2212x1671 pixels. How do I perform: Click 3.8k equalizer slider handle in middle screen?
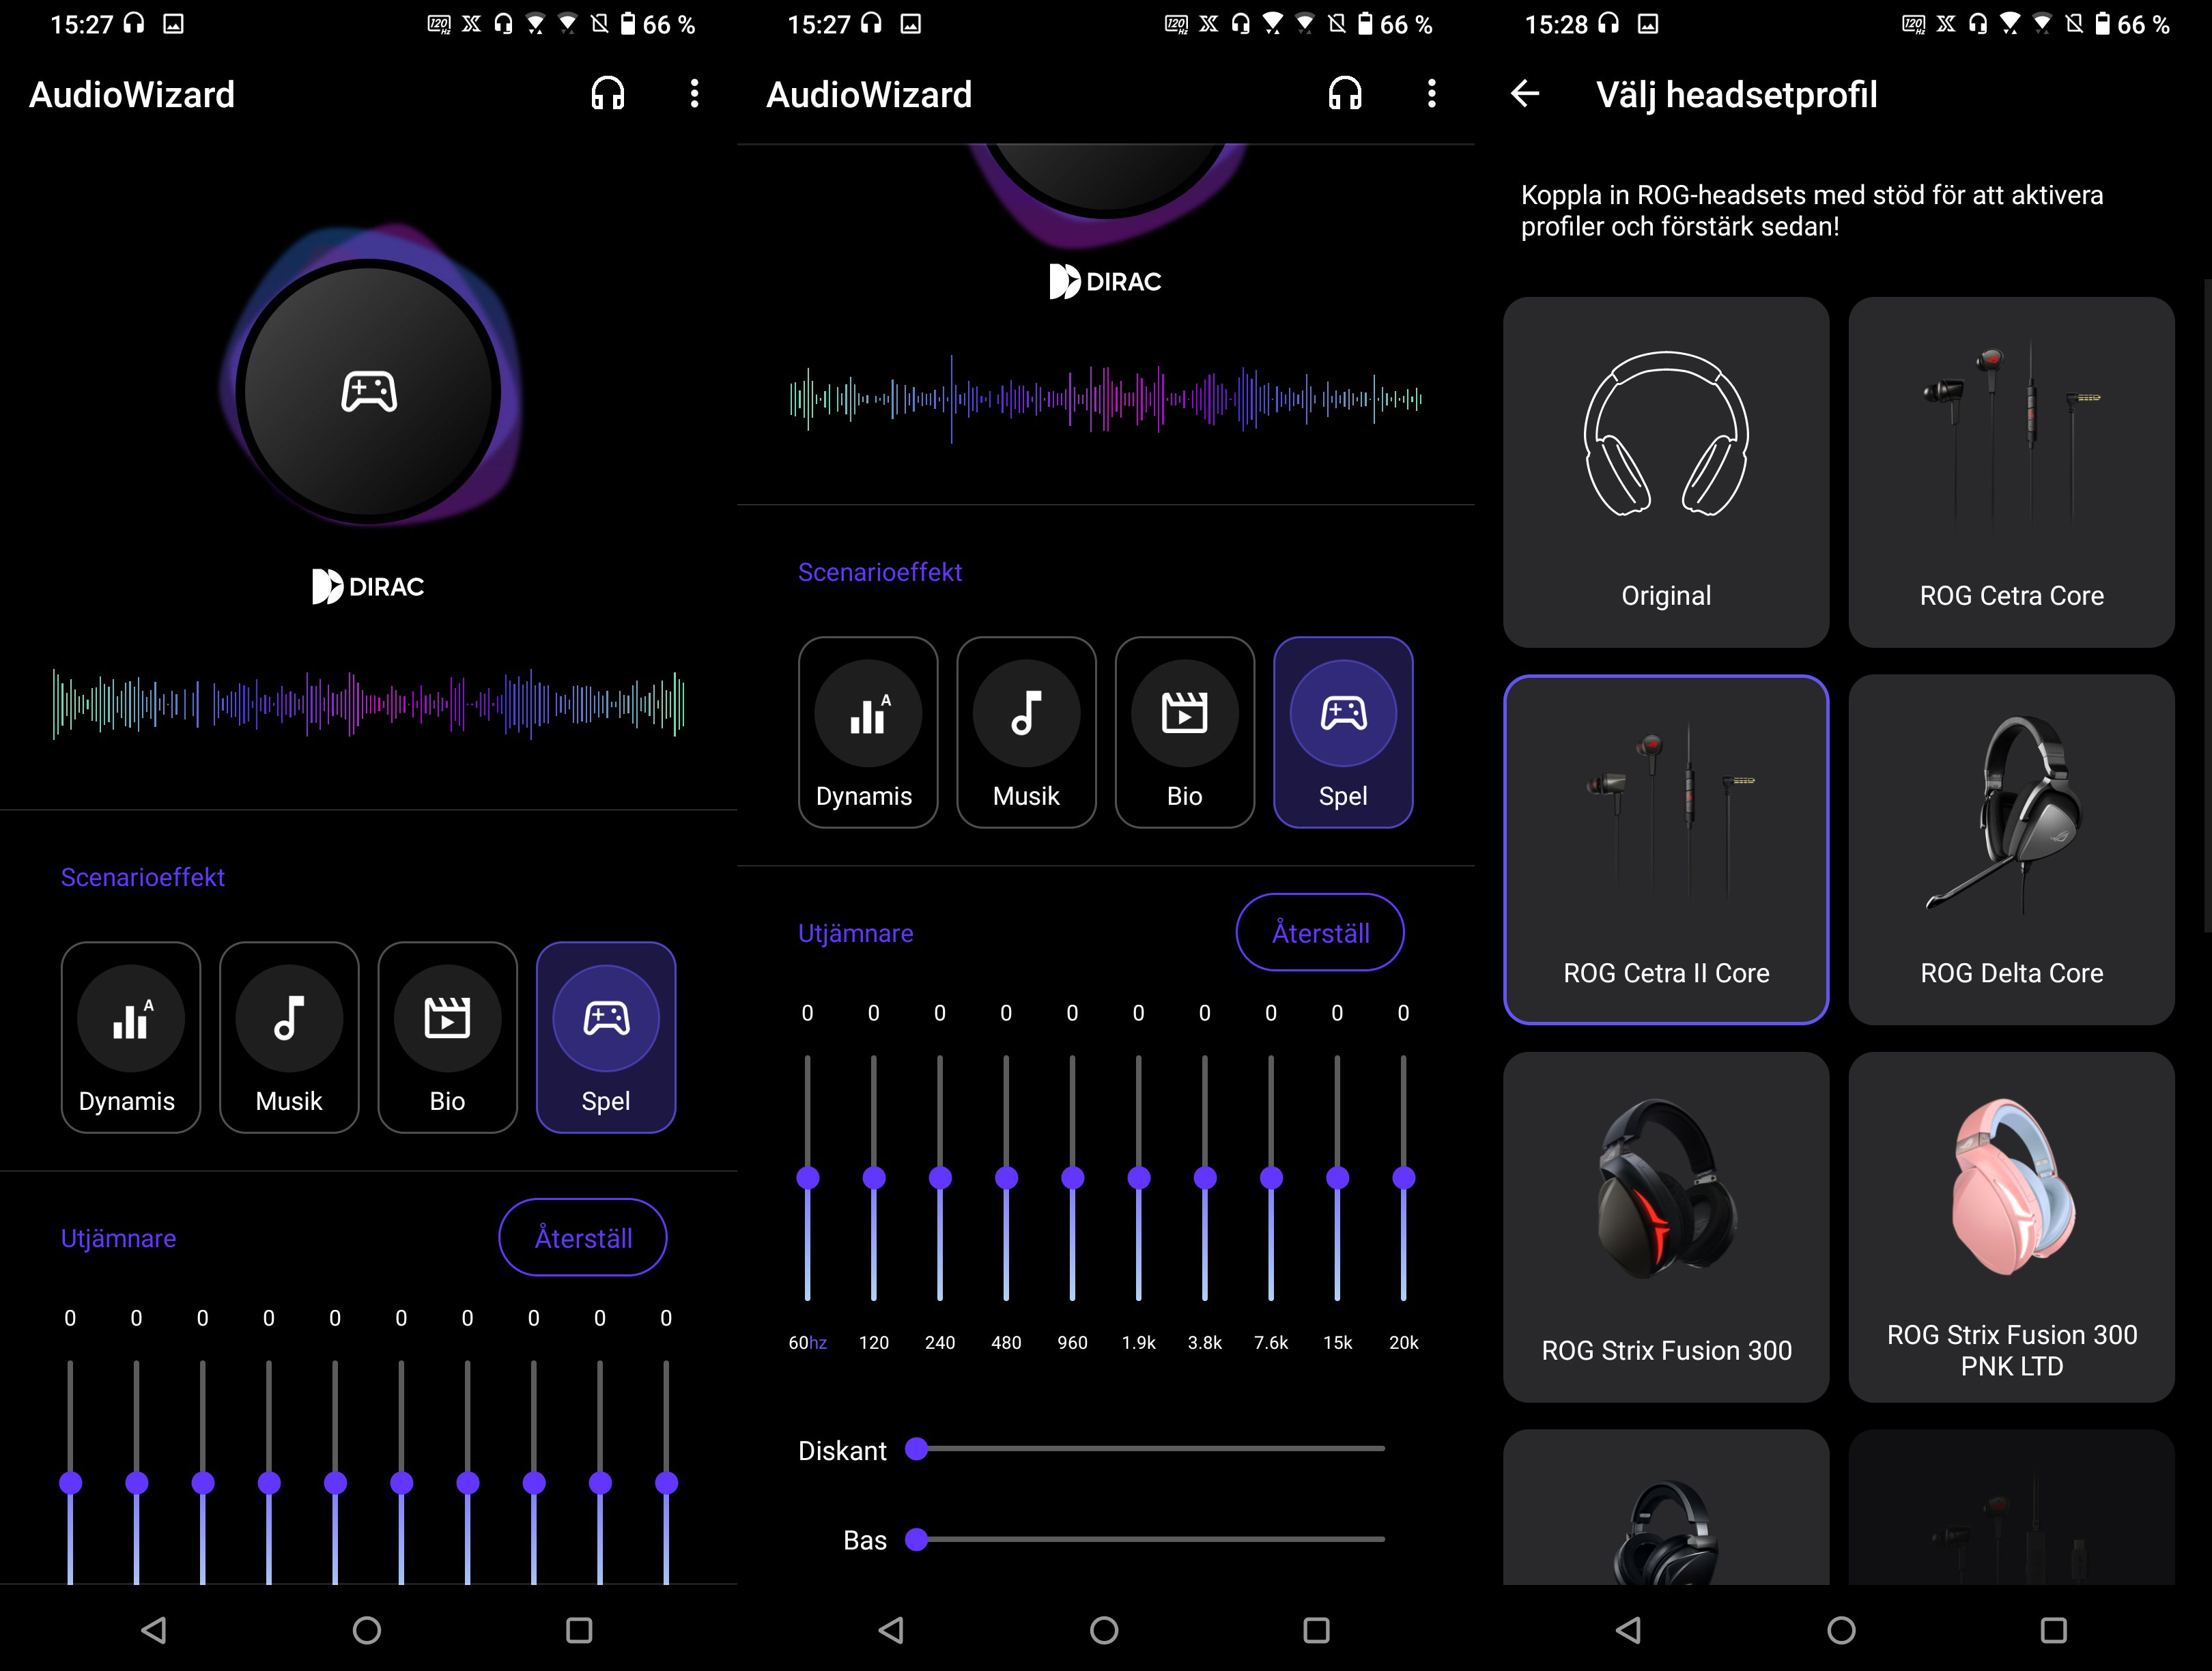[x=1205, y=1178]
